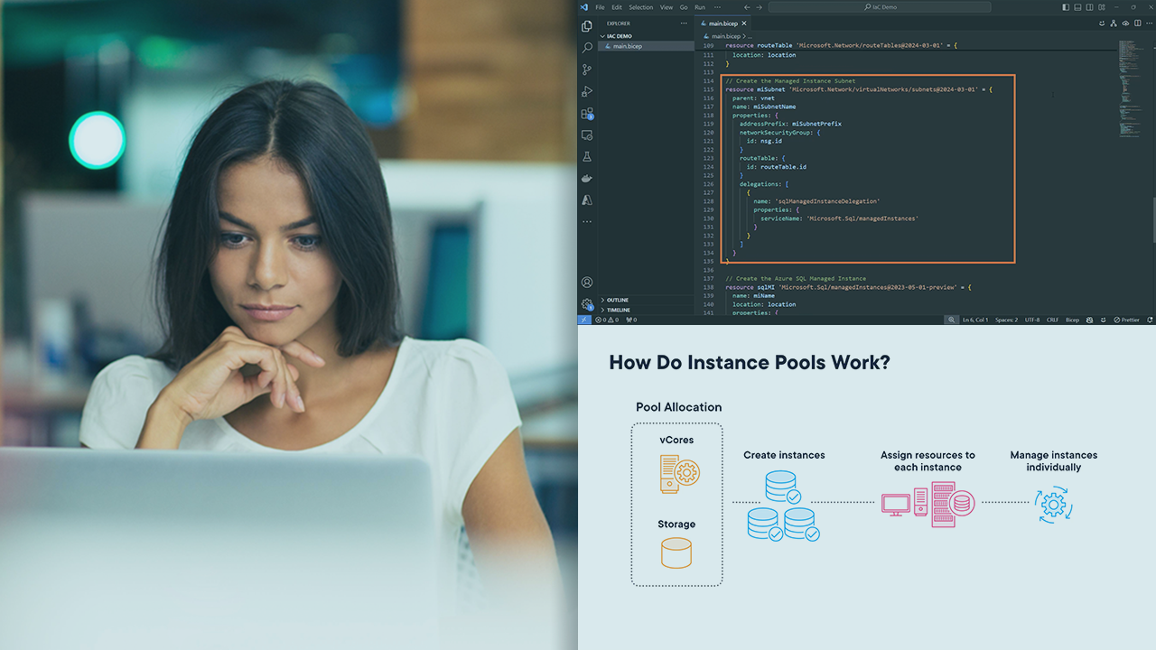
Task: Open the Search view in activity bar
Action: (587, 48)
